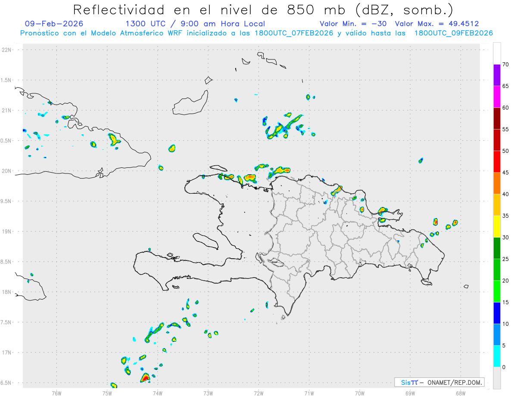517x399 pixels.
Task: Click the colorbar value label '10'
Action: click(x=506, y=324)
